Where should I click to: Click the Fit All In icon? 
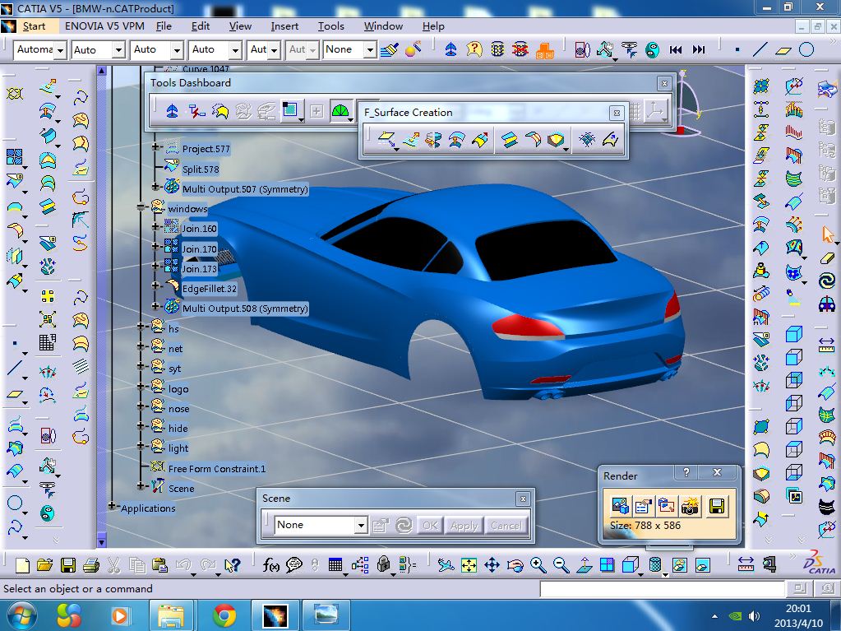469,565
